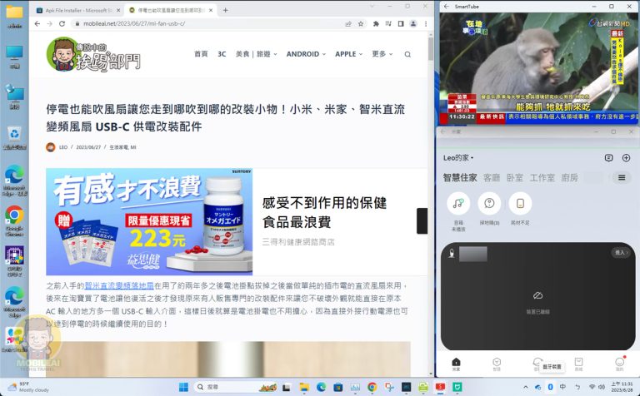This screenshot has width=640, height=396.
Task: Open Mi Home bottom store tab
Action: 579,364
